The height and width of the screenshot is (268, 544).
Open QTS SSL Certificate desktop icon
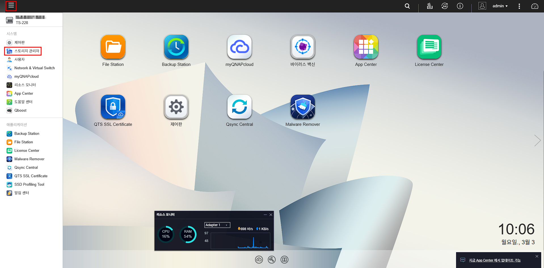pyautogui.click(x=113, y=107)
